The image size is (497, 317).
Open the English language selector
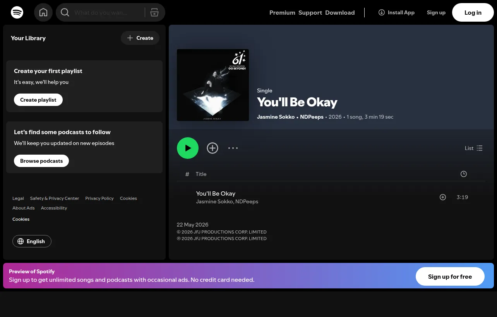coord(32,241)
